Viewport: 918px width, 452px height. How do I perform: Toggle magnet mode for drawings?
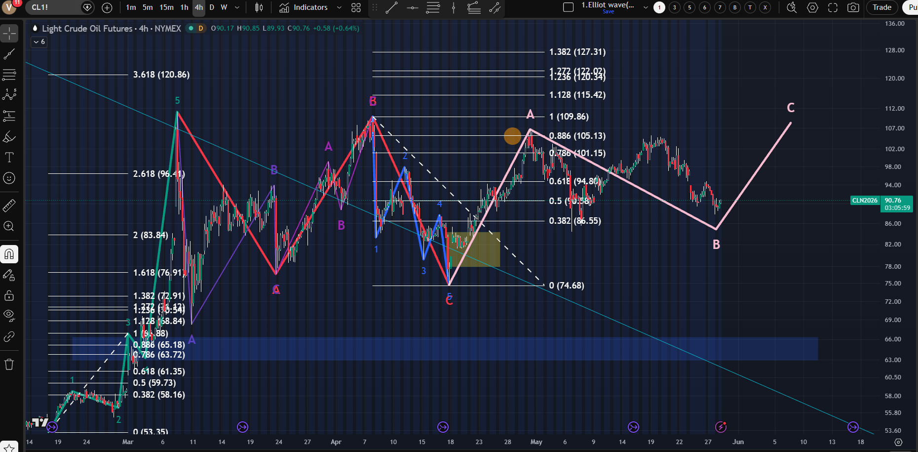(9, 254)
